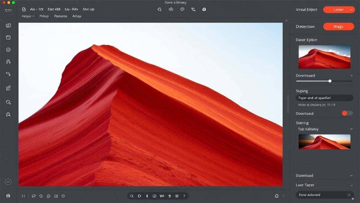Screen dimensions: 360x203
Task: Switch to the Plelnere tab
Action: [x=61, y=16]
